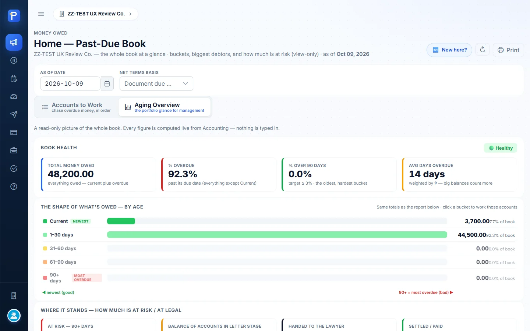The width and height of the screenshot is (530, 331).
Task: Click the Handed to the Lawyer card
Action: tap(339, 325)
